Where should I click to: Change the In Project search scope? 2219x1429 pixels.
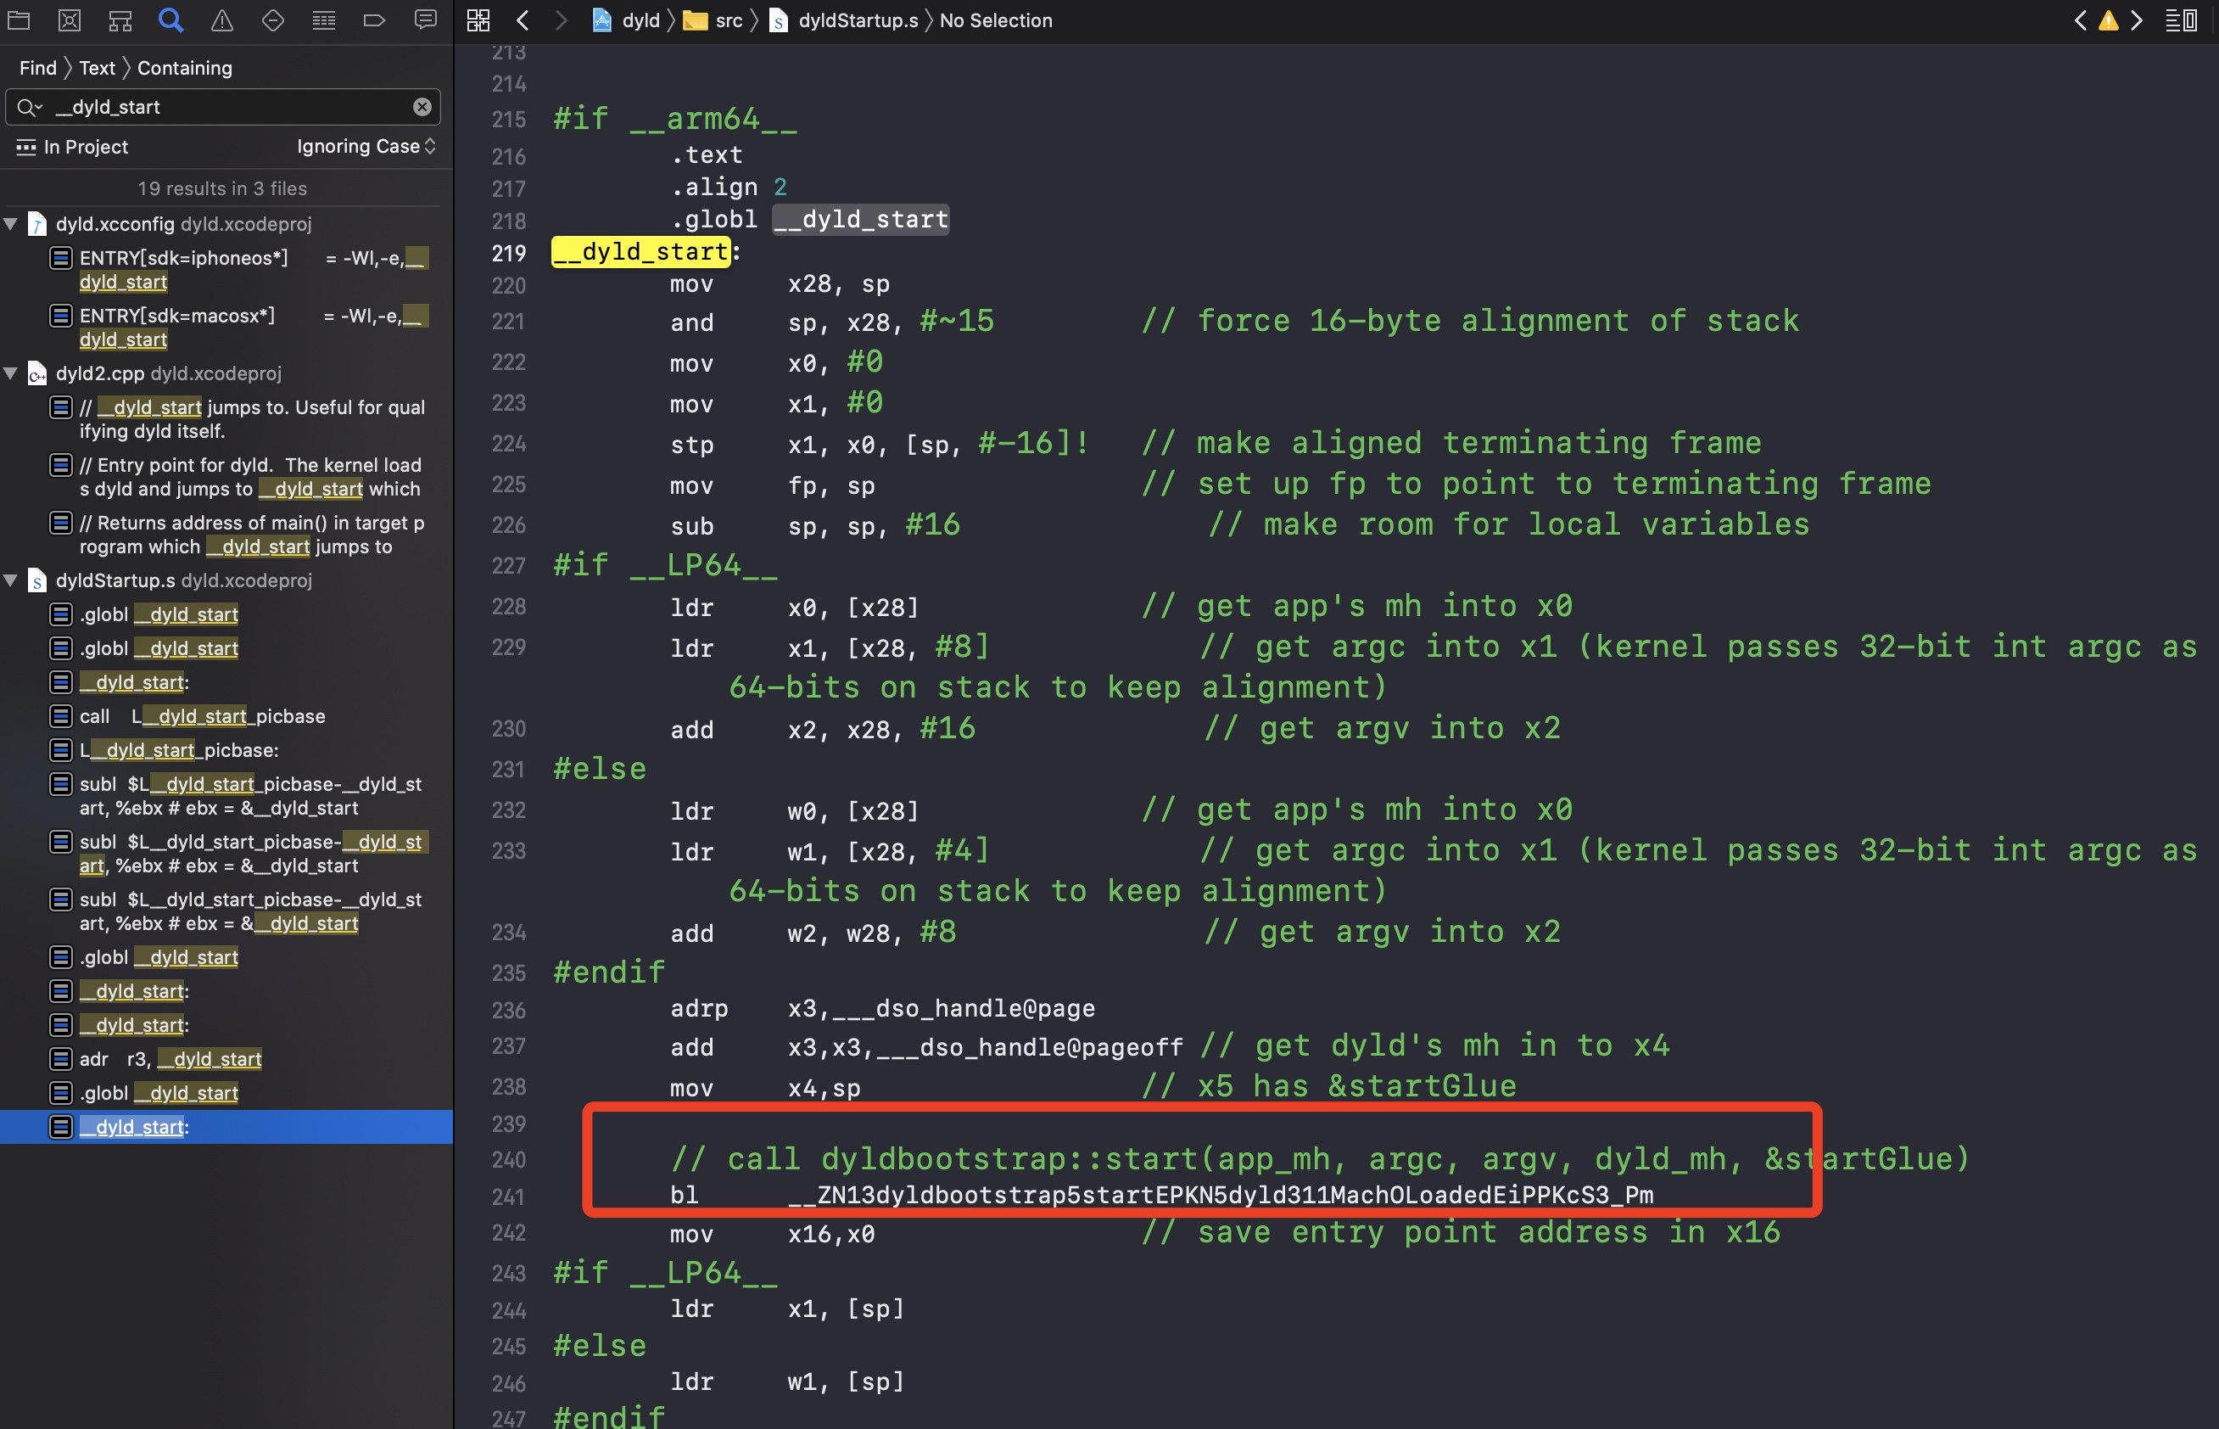(x=72, y=147)
